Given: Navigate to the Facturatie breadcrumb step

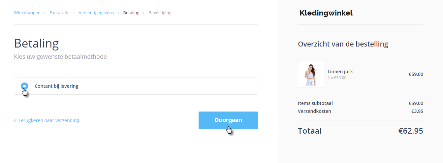Looking at the screenshot, I should click(59, 13).
